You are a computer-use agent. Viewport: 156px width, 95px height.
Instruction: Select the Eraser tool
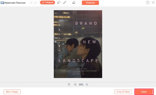(x=74, y=3)
